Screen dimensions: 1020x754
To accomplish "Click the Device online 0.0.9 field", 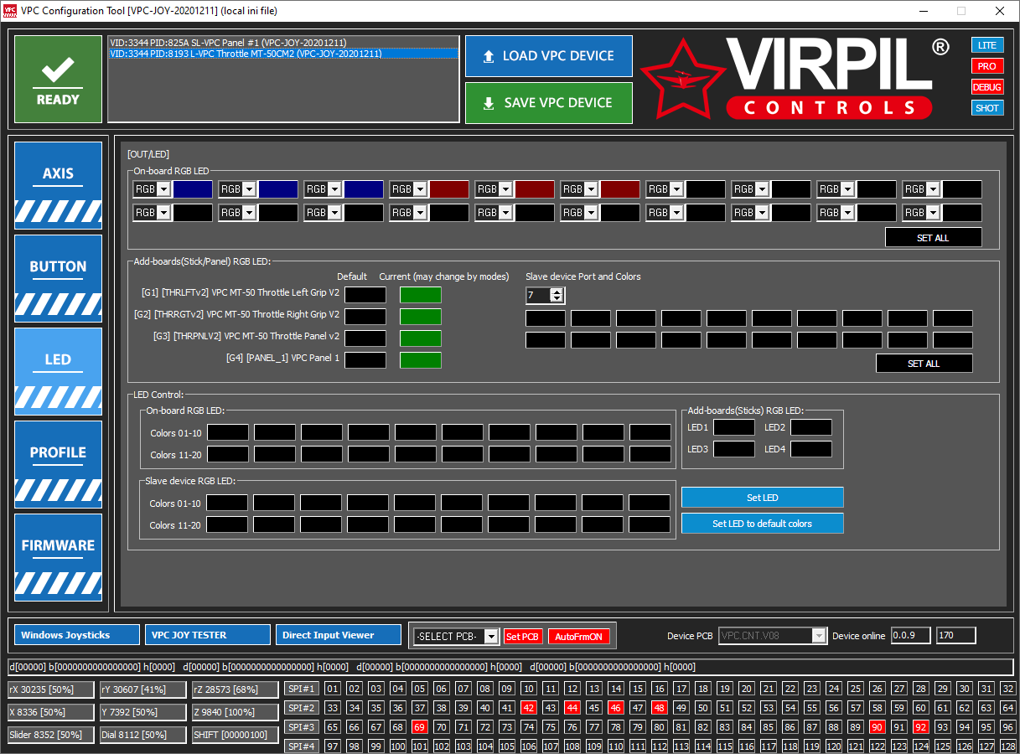I will (910, 636).
